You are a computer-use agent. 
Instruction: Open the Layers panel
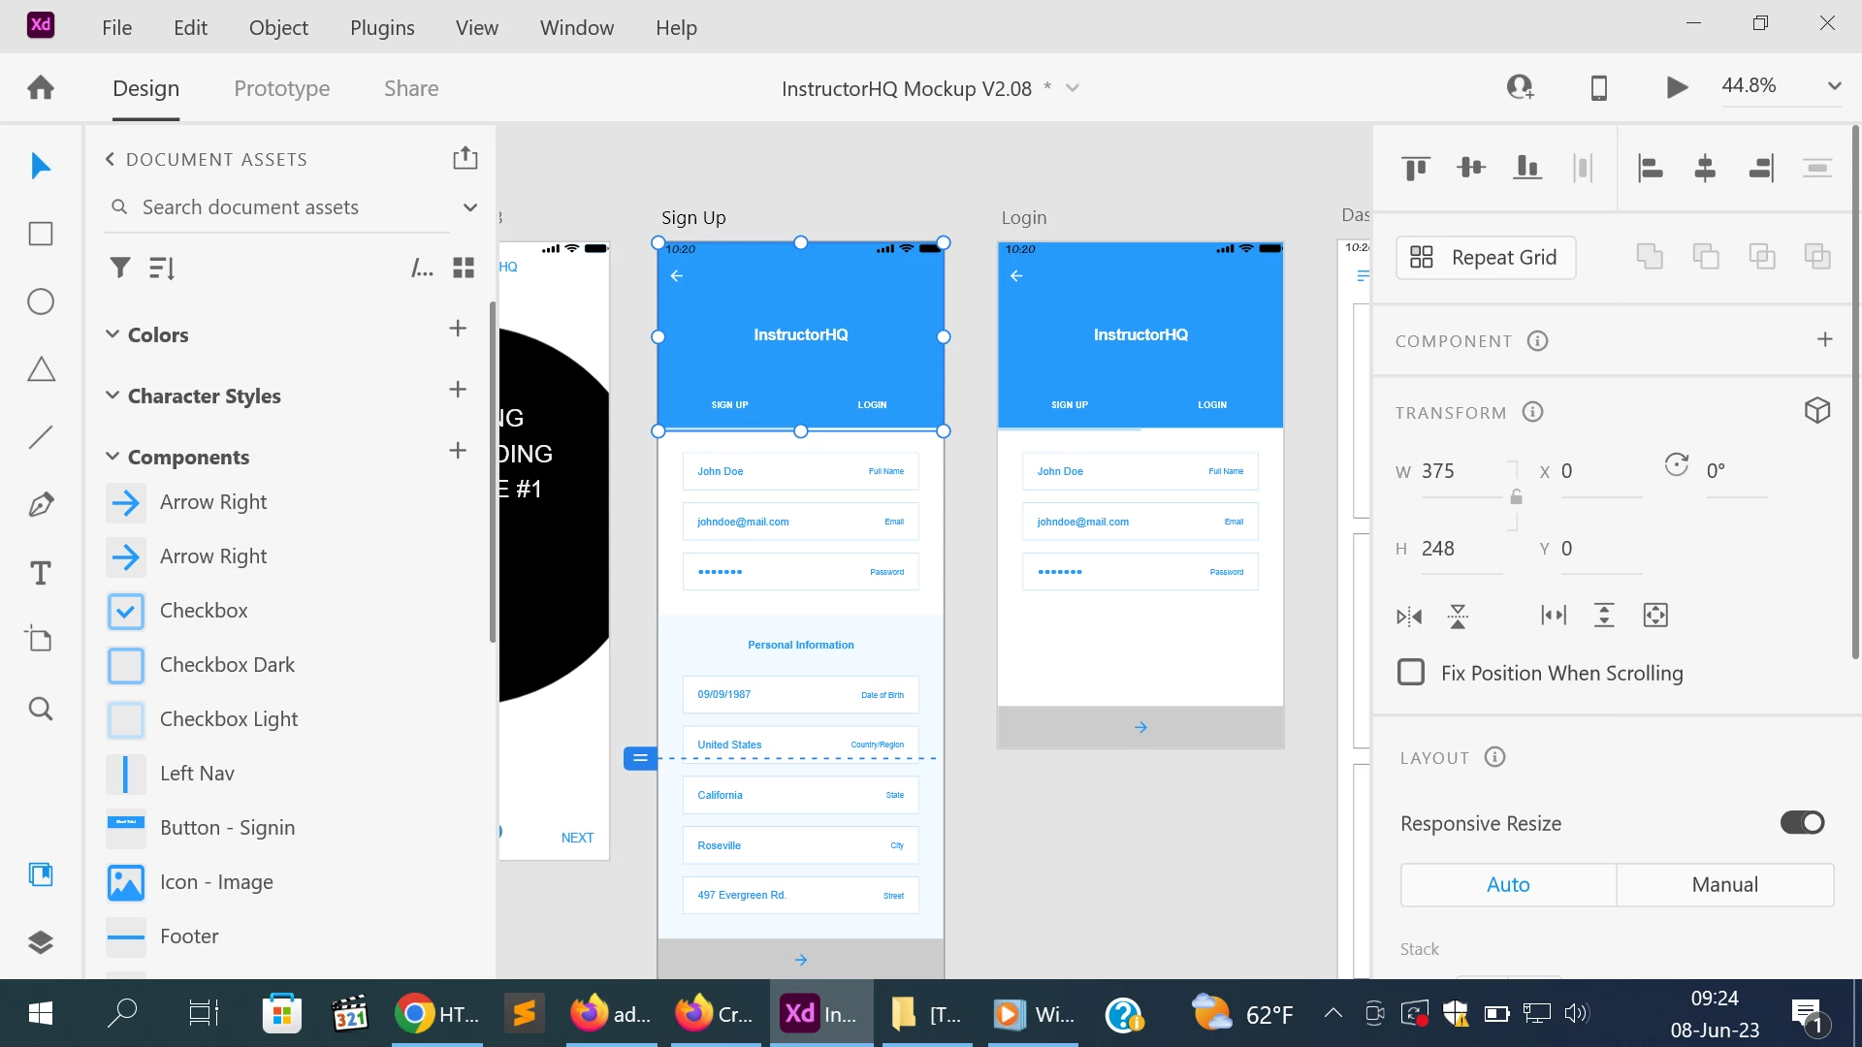(41, 941)
